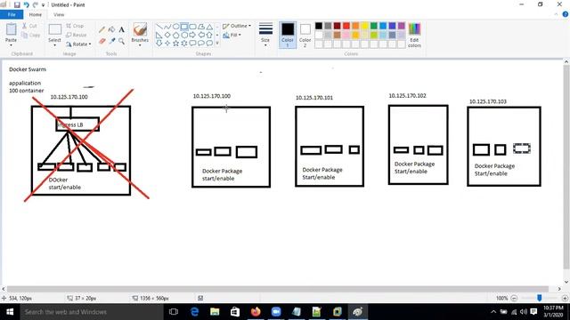Choose the Pentagon shape

pyautogui.click(x=176, y=36)
